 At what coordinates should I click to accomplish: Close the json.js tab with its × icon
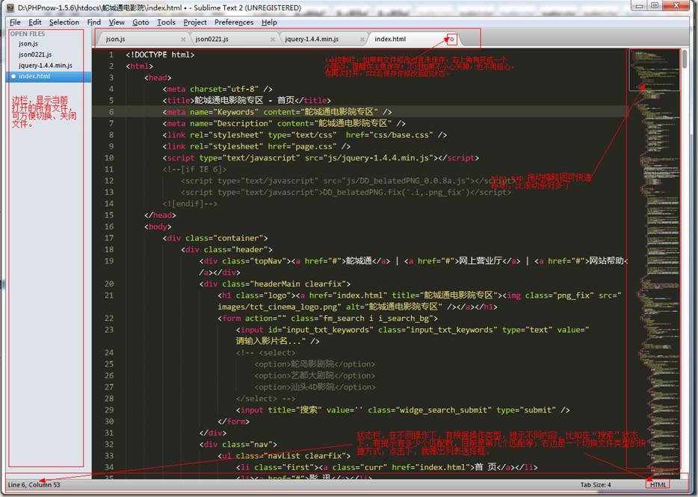184,38
